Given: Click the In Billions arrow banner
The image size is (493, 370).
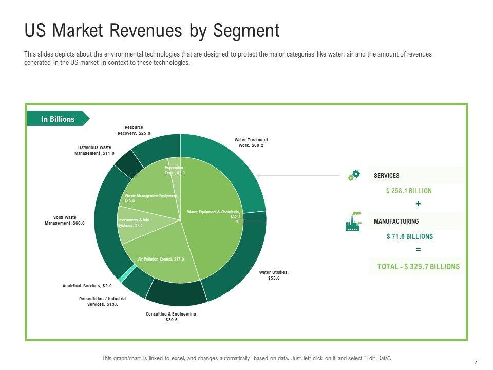Looking at the screenshot, I should click(x=58, y=119).
